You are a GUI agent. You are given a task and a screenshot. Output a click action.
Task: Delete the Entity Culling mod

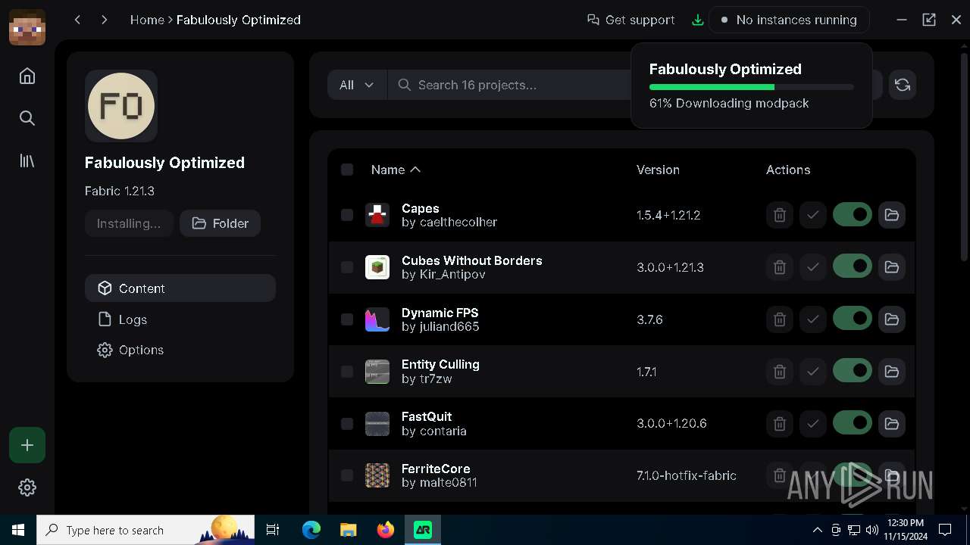pos(780,371)
